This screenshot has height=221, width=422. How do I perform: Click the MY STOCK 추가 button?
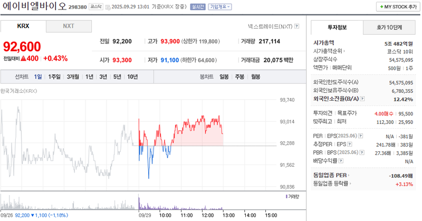398,7
